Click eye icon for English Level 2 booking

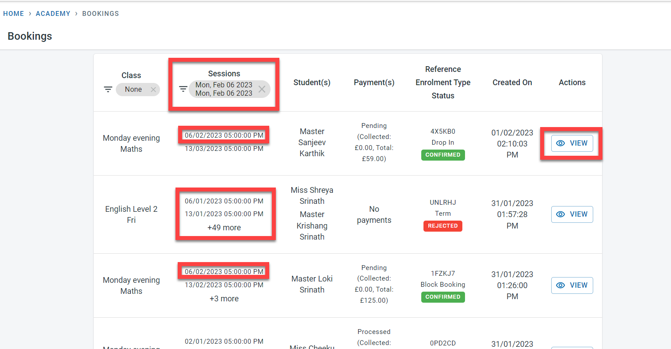pos(560,214)
